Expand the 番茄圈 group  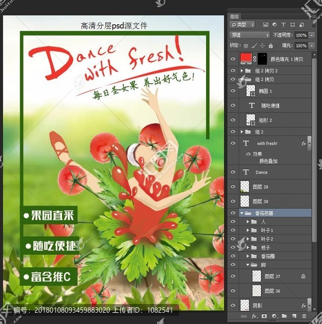[248, 256]
